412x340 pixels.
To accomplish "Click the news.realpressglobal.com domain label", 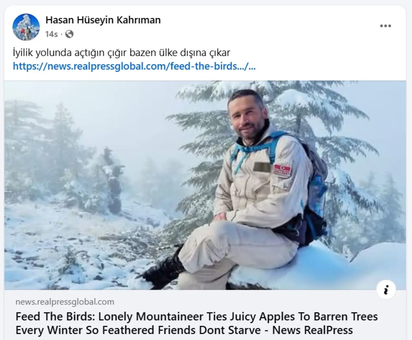I will pyautogui.click(x=65, y=302).
